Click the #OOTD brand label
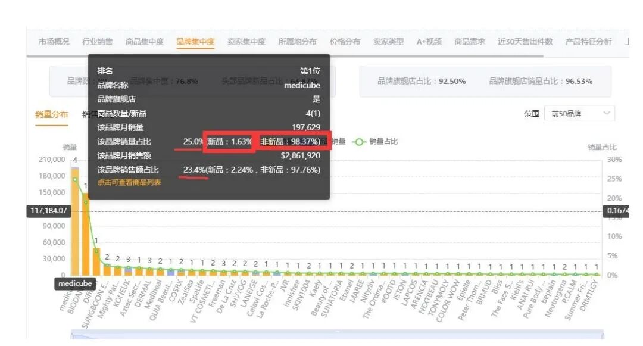The image size is (643, 346). pos(388,291)
